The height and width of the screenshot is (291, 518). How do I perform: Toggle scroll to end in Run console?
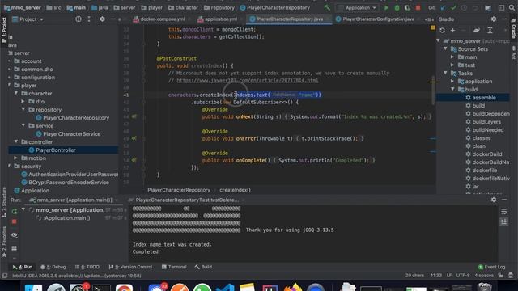(503, 222)
